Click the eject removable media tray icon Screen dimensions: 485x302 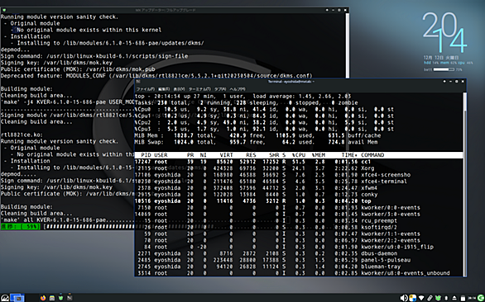[x=454, y=298]
